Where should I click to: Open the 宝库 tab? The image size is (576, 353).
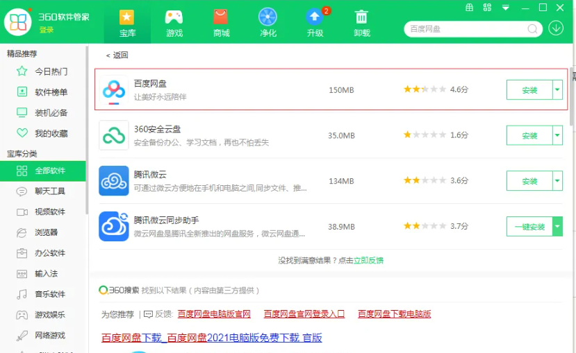127,24
